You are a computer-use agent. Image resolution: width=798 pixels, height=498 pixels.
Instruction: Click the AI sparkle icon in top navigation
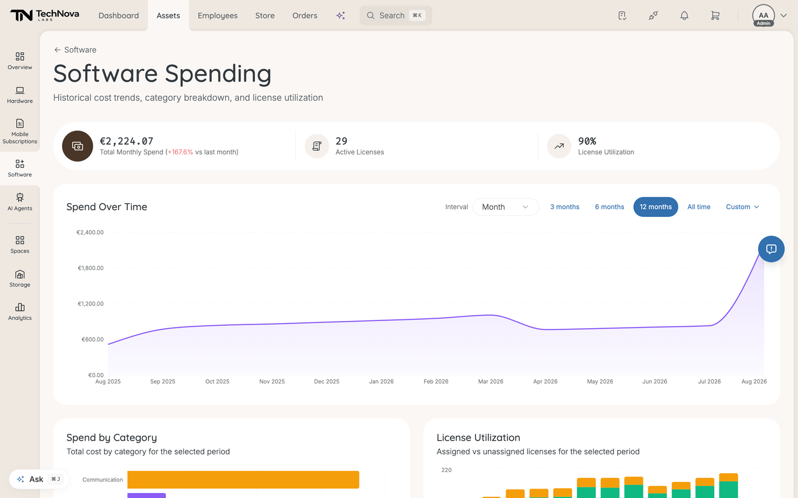tap(341, 15)
